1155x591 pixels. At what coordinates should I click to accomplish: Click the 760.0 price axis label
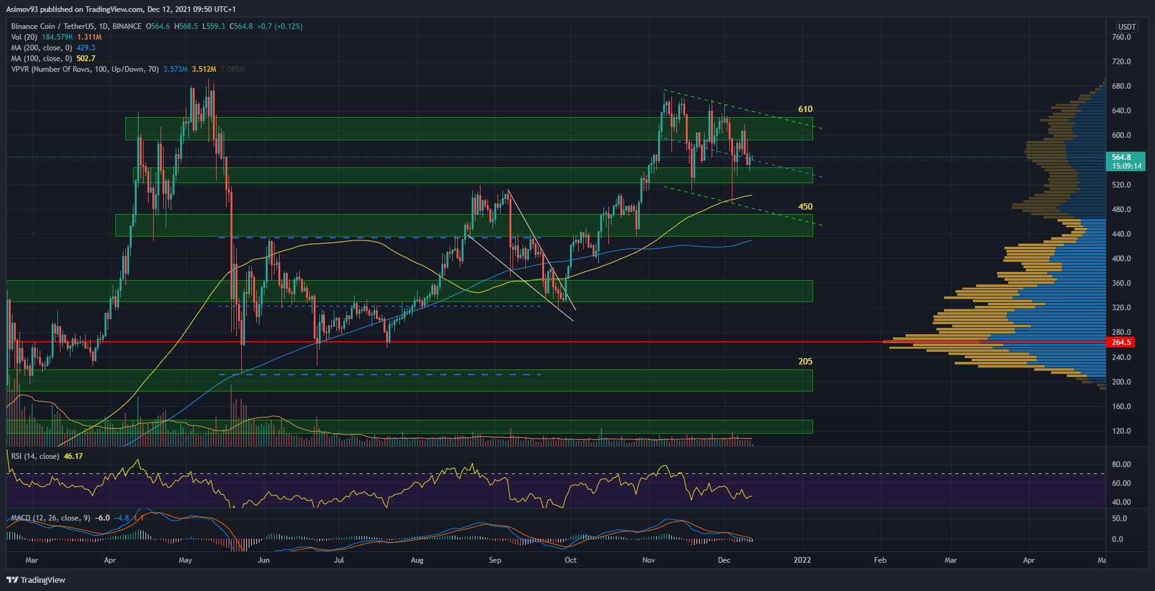tap(1122, 37)
